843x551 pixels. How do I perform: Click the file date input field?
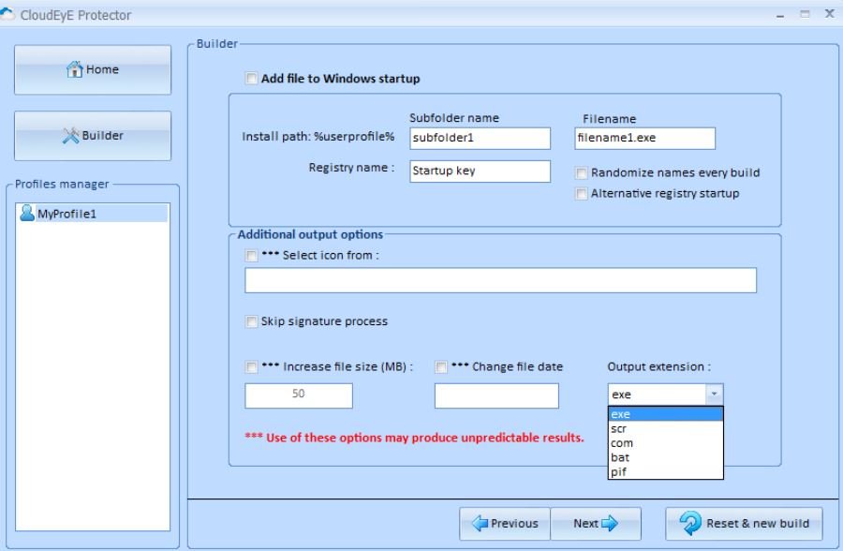496,395
